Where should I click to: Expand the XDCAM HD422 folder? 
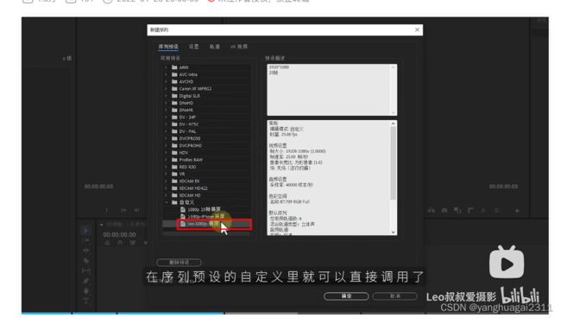coord(166,188)
